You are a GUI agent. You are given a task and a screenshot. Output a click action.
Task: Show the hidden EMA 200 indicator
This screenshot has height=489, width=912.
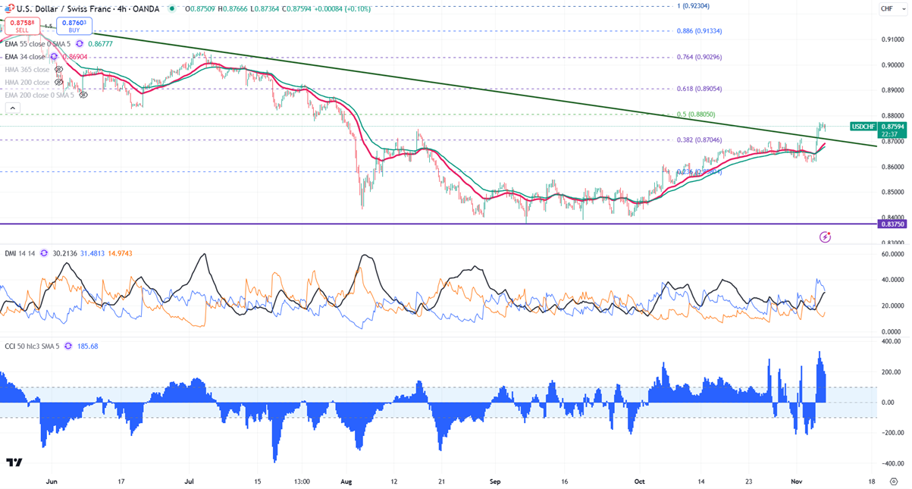click(x=83, y=95)
